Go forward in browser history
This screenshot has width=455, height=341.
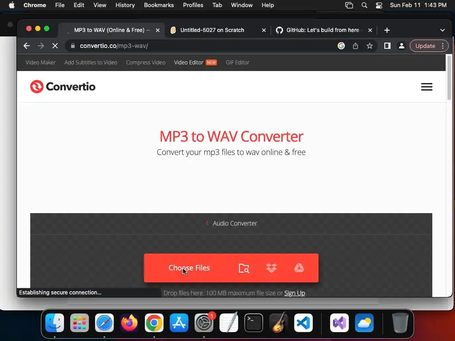[x=41, y=46]
